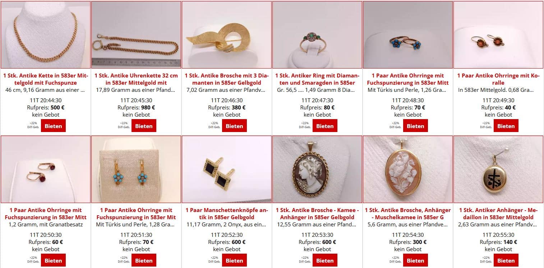This screenshot has height=268, width=544.
Task: Bid on the 60 € garnet earrings
Action: point(53,260)
